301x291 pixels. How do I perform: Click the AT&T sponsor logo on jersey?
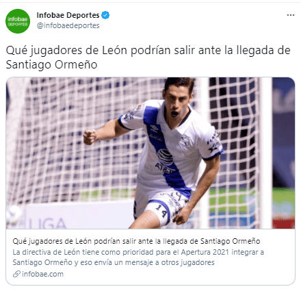tap(166, 161)
